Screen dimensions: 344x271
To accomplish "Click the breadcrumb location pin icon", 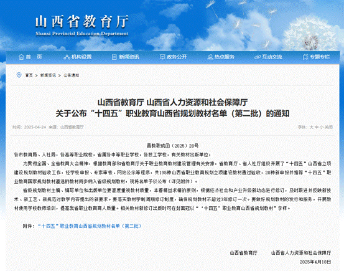I will pos(19,75).
